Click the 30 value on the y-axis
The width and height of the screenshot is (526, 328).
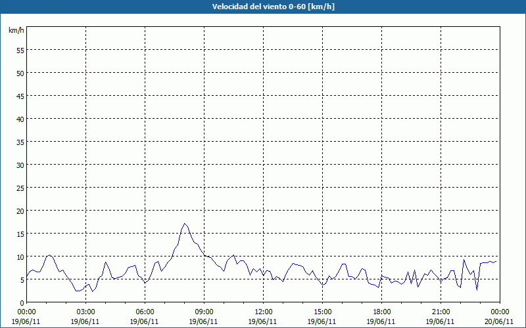pos(20,165)
